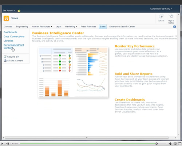Image resolution: width=182 pixels, height=146 pixels.
Task: Click the video progress slider handle
Action: [x=157, y=143]
